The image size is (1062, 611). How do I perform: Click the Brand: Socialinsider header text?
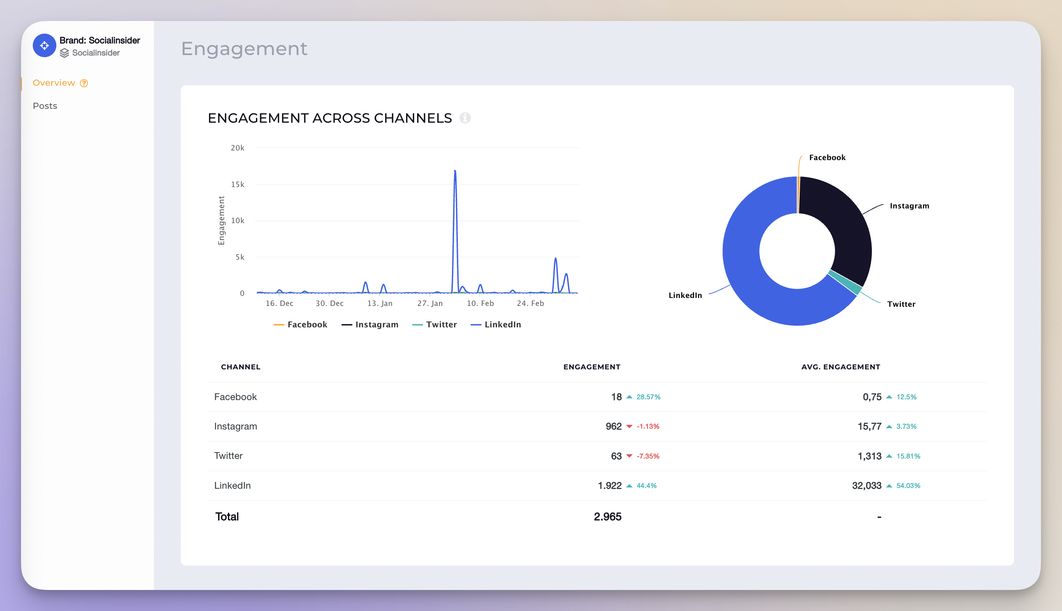[100, 40]
